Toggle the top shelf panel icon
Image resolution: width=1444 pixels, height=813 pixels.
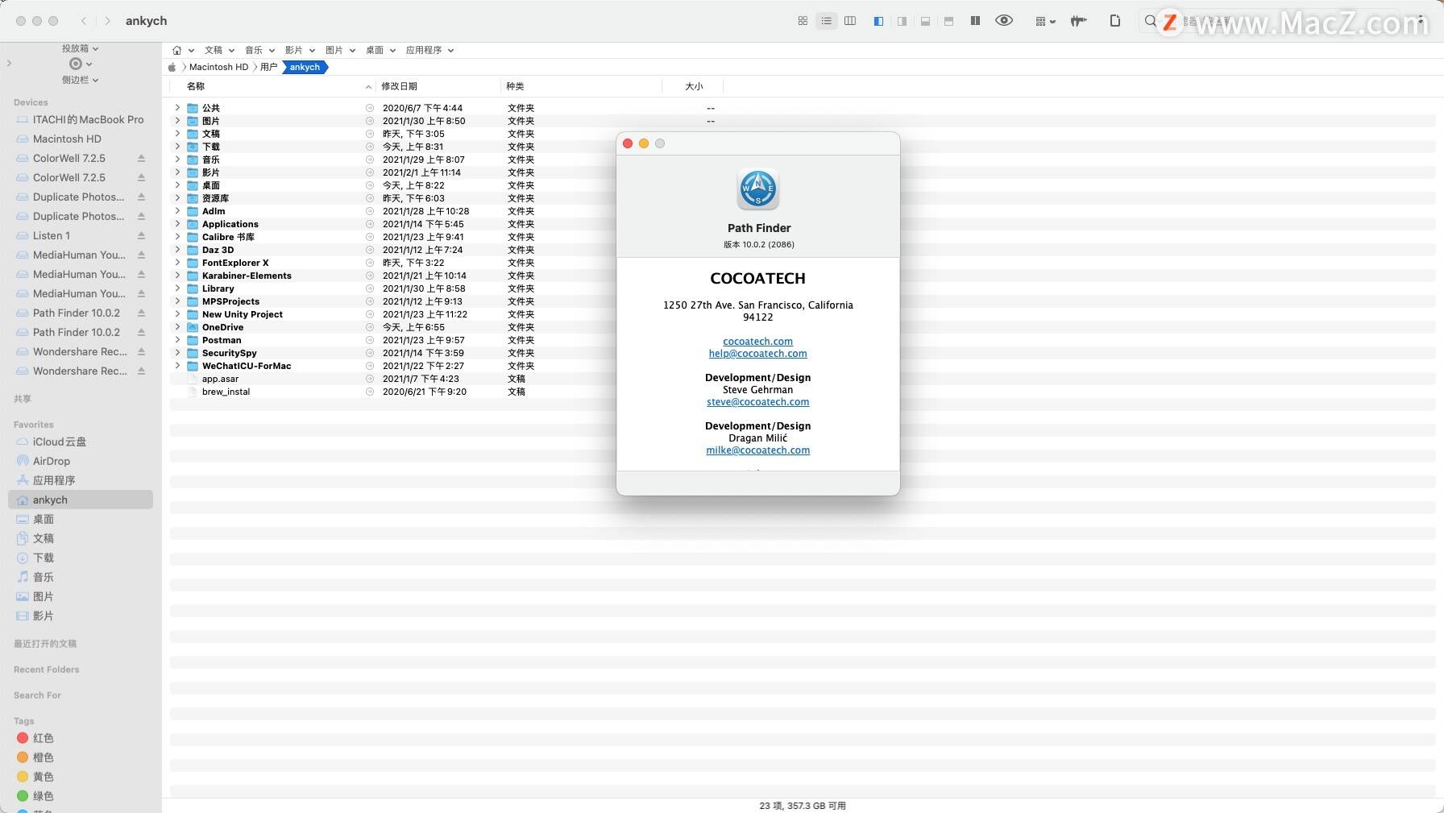pyautogui.click(x=948, y=21)
